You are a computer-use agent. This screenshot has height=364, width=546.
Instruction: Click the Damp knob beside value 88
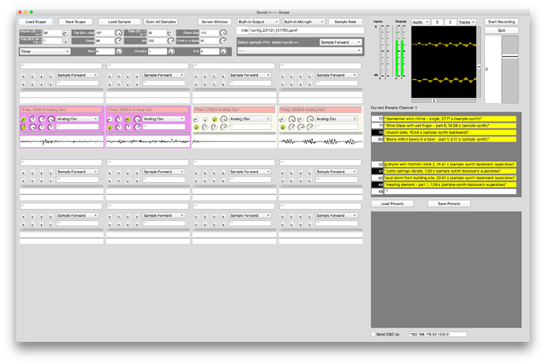pos(119,41)
